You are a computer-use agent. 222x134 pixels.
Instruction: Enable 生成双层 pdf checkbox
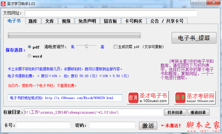coord(115,47)
